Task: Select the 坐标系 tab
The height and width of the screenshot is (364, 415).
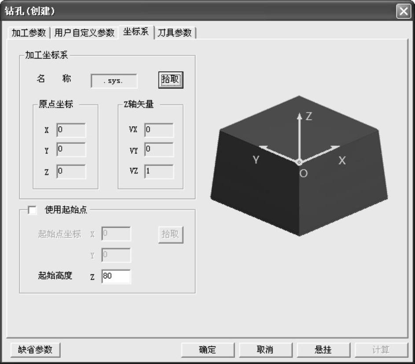Action: (x=136, y=32)
